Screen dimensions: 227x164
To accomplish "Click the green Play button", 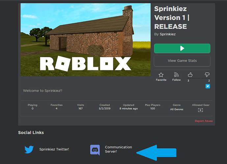I will [182, 48].
